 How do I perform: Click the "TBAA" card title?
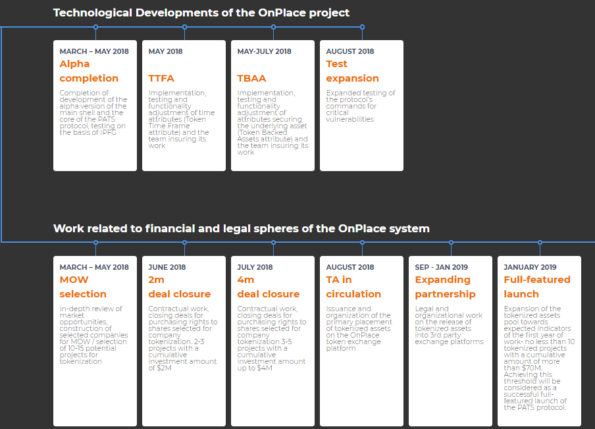[251, 78]
